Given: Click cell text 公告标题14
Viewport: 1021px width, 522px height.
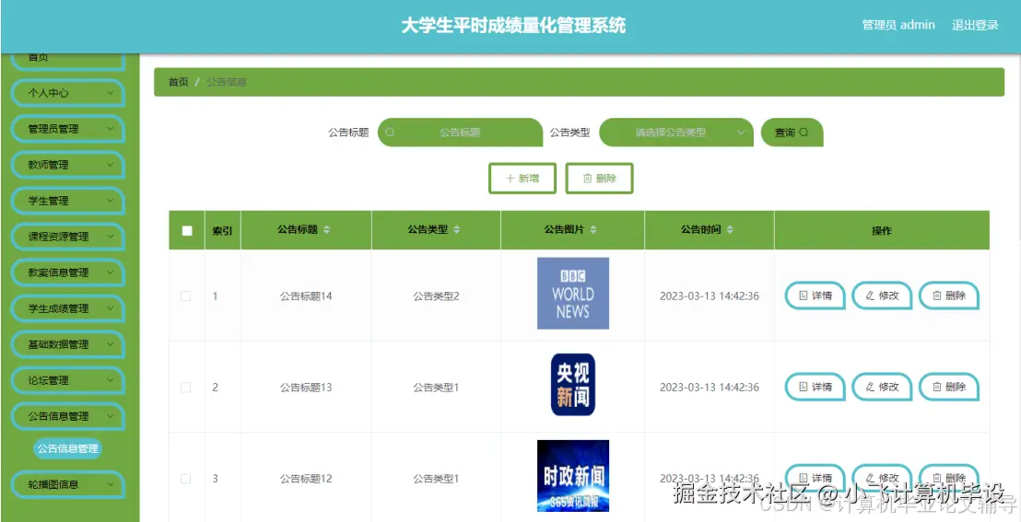Looking at the screenshot, I should coord(306,296).
